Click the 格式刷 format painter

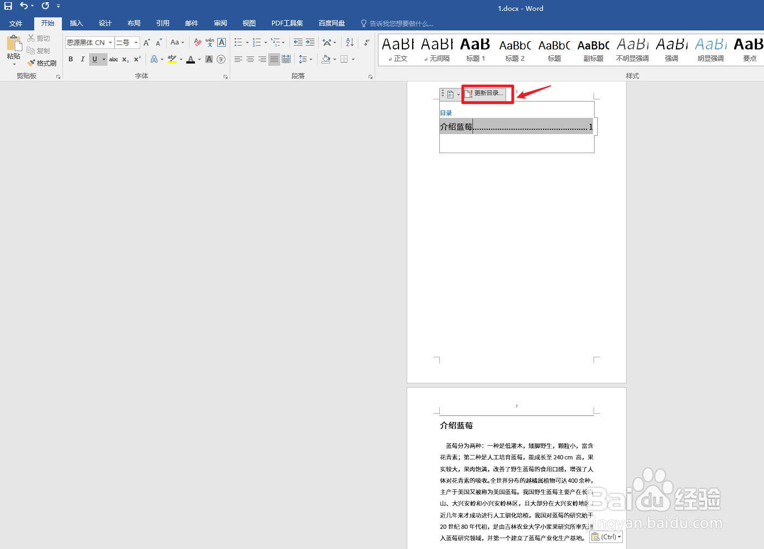point(42,63)
